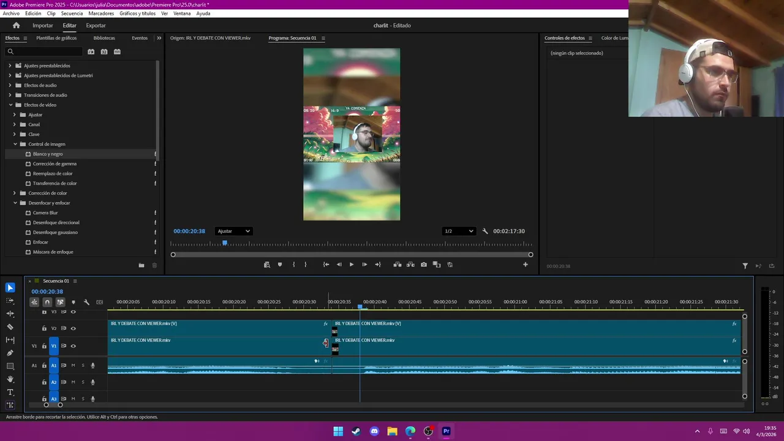This screenshot has width=784, height=441.
Task: Expand Corrección de color folder
Action: click(15, 193)
